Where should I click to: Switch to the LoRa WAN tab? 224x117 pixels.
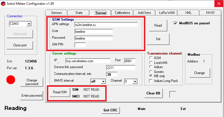[166, 13]
